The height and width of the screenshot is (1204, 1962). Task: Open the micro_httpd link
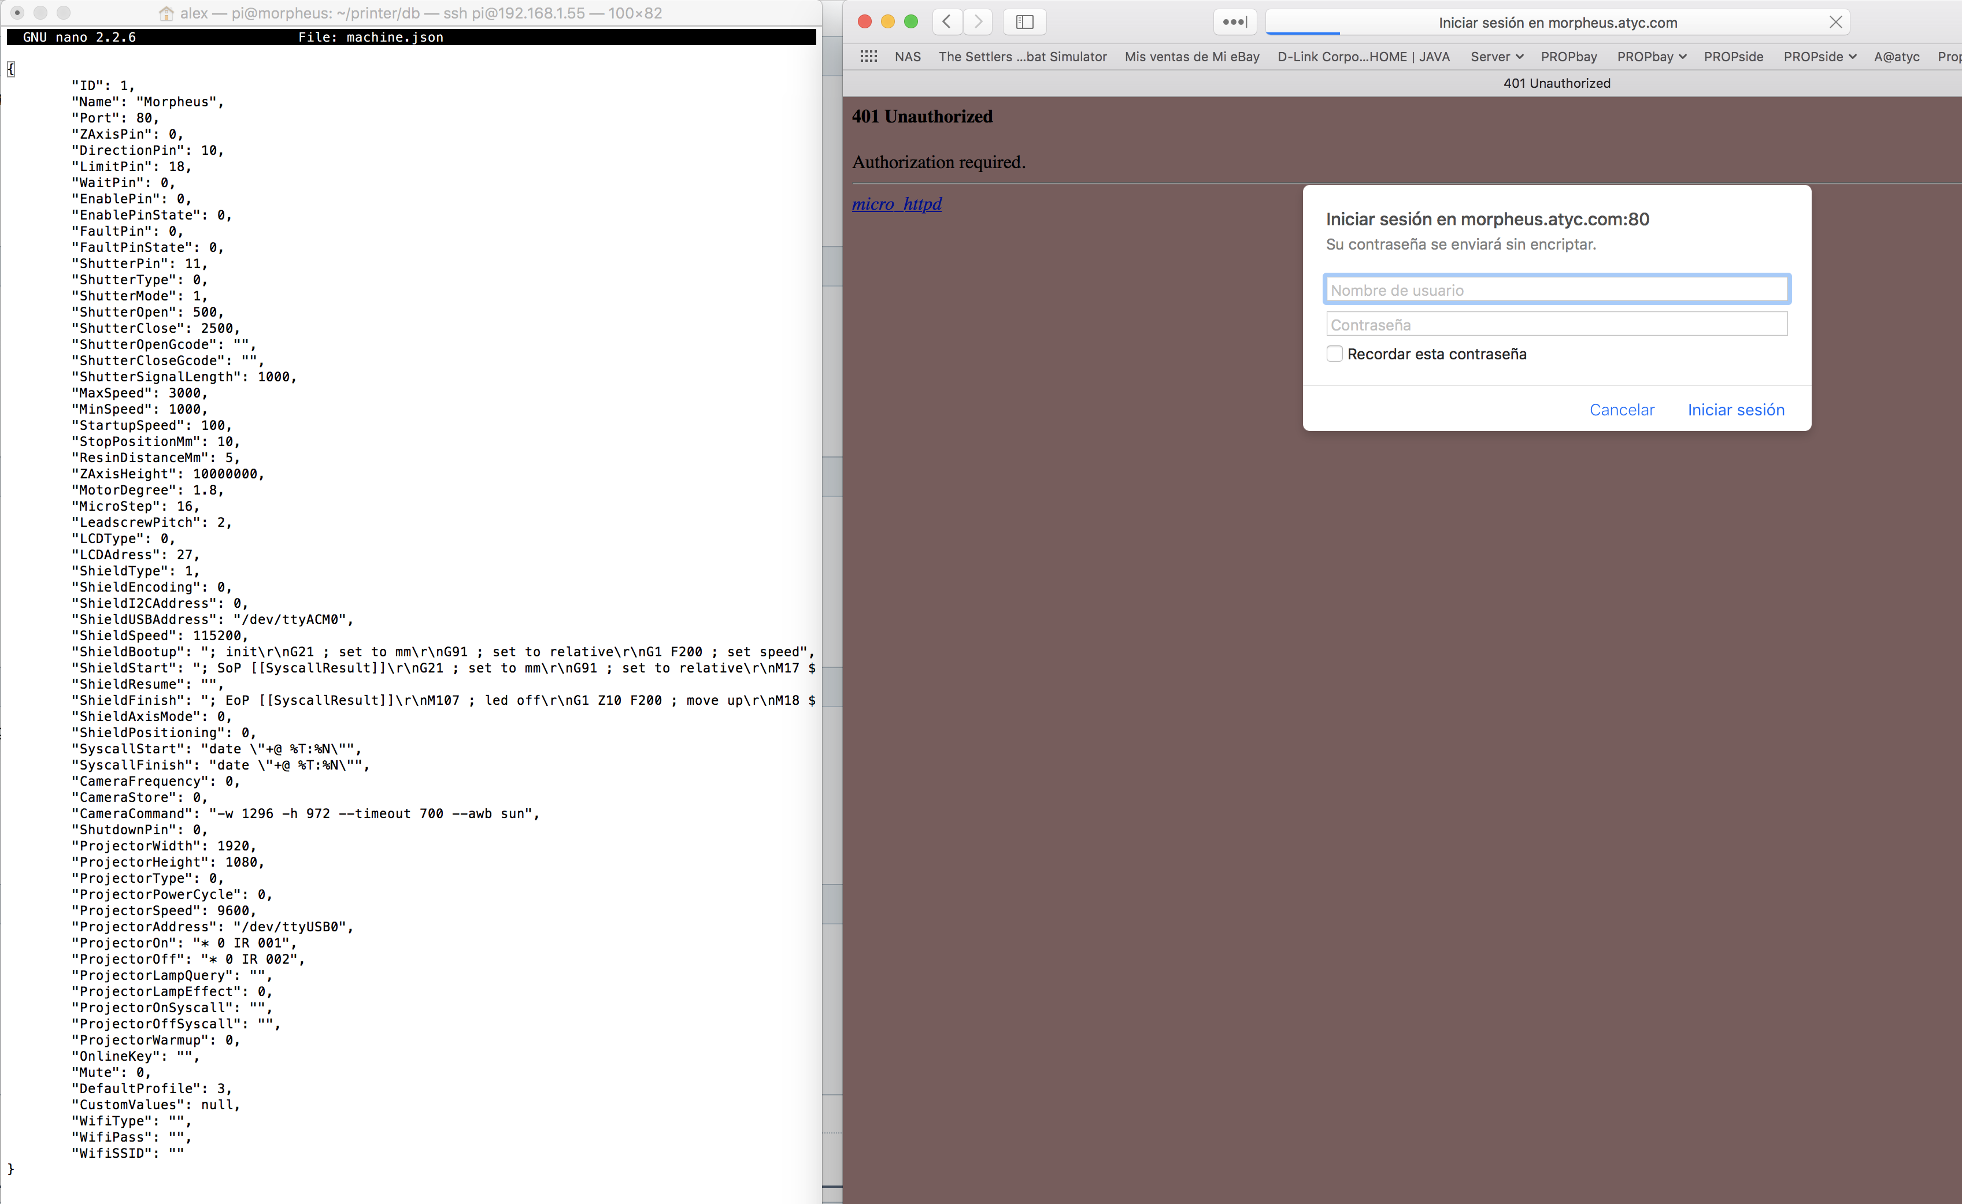[x=896, y=204]
